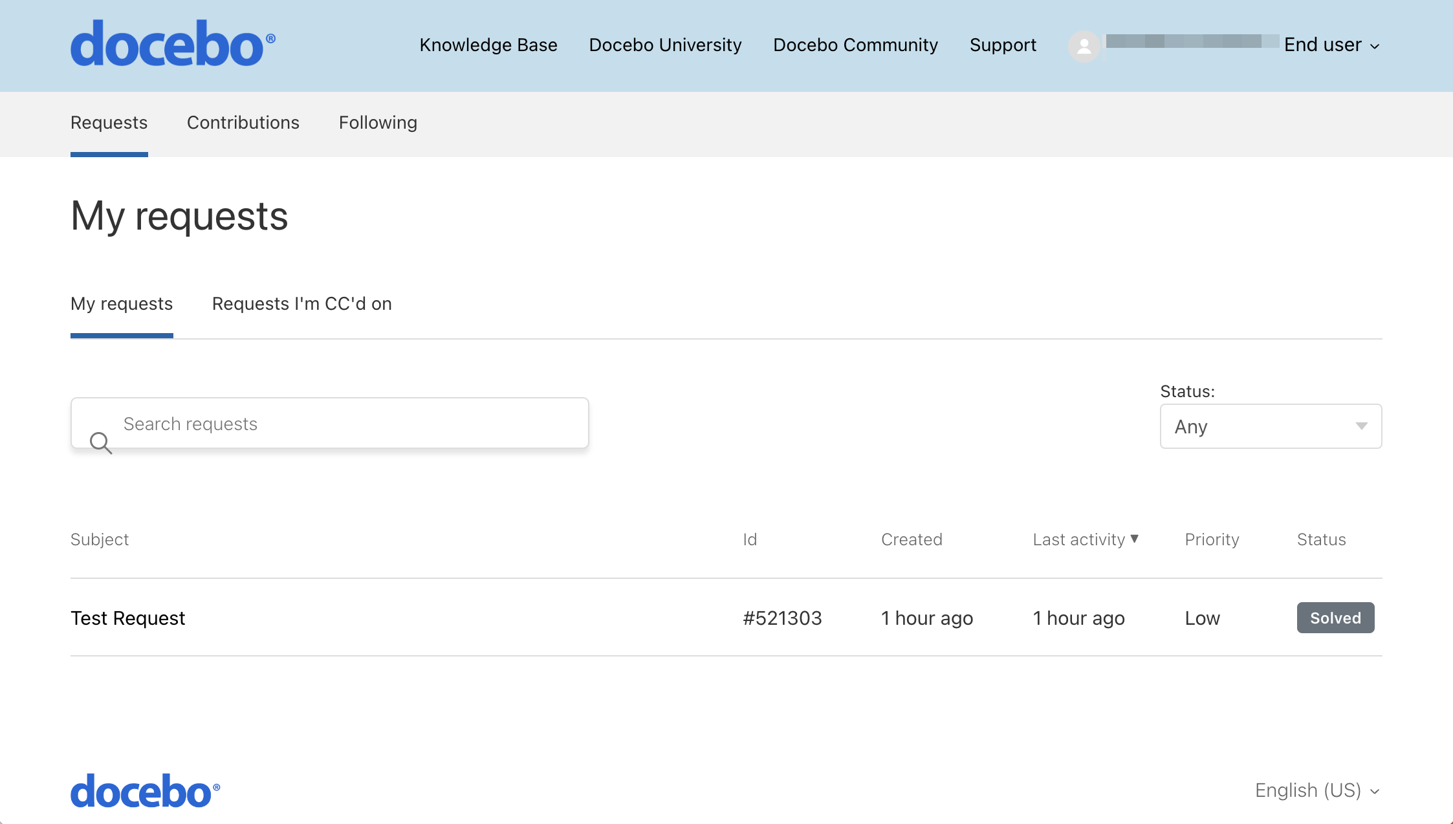Viewport: 1453px width, 824px height.
Task: Open the Following tab
Action: click(378, 122)
